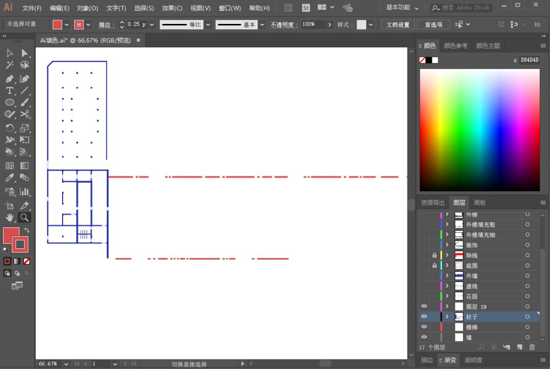
Task: Open the 文件(F) menu
Action: coord(32,8)
